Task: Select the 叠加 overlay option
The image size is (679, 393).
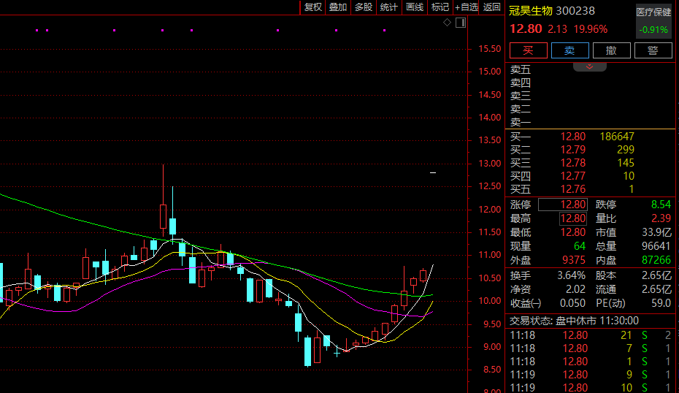Action: [x=338, y=7]
